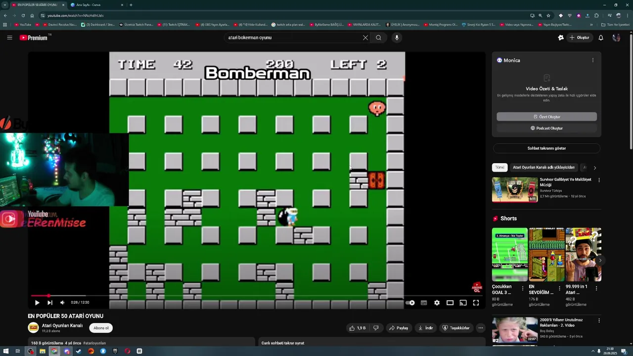This screenshot has height=356, width=633.
Task: Open a new browser tab
Action: pos(131,5)
